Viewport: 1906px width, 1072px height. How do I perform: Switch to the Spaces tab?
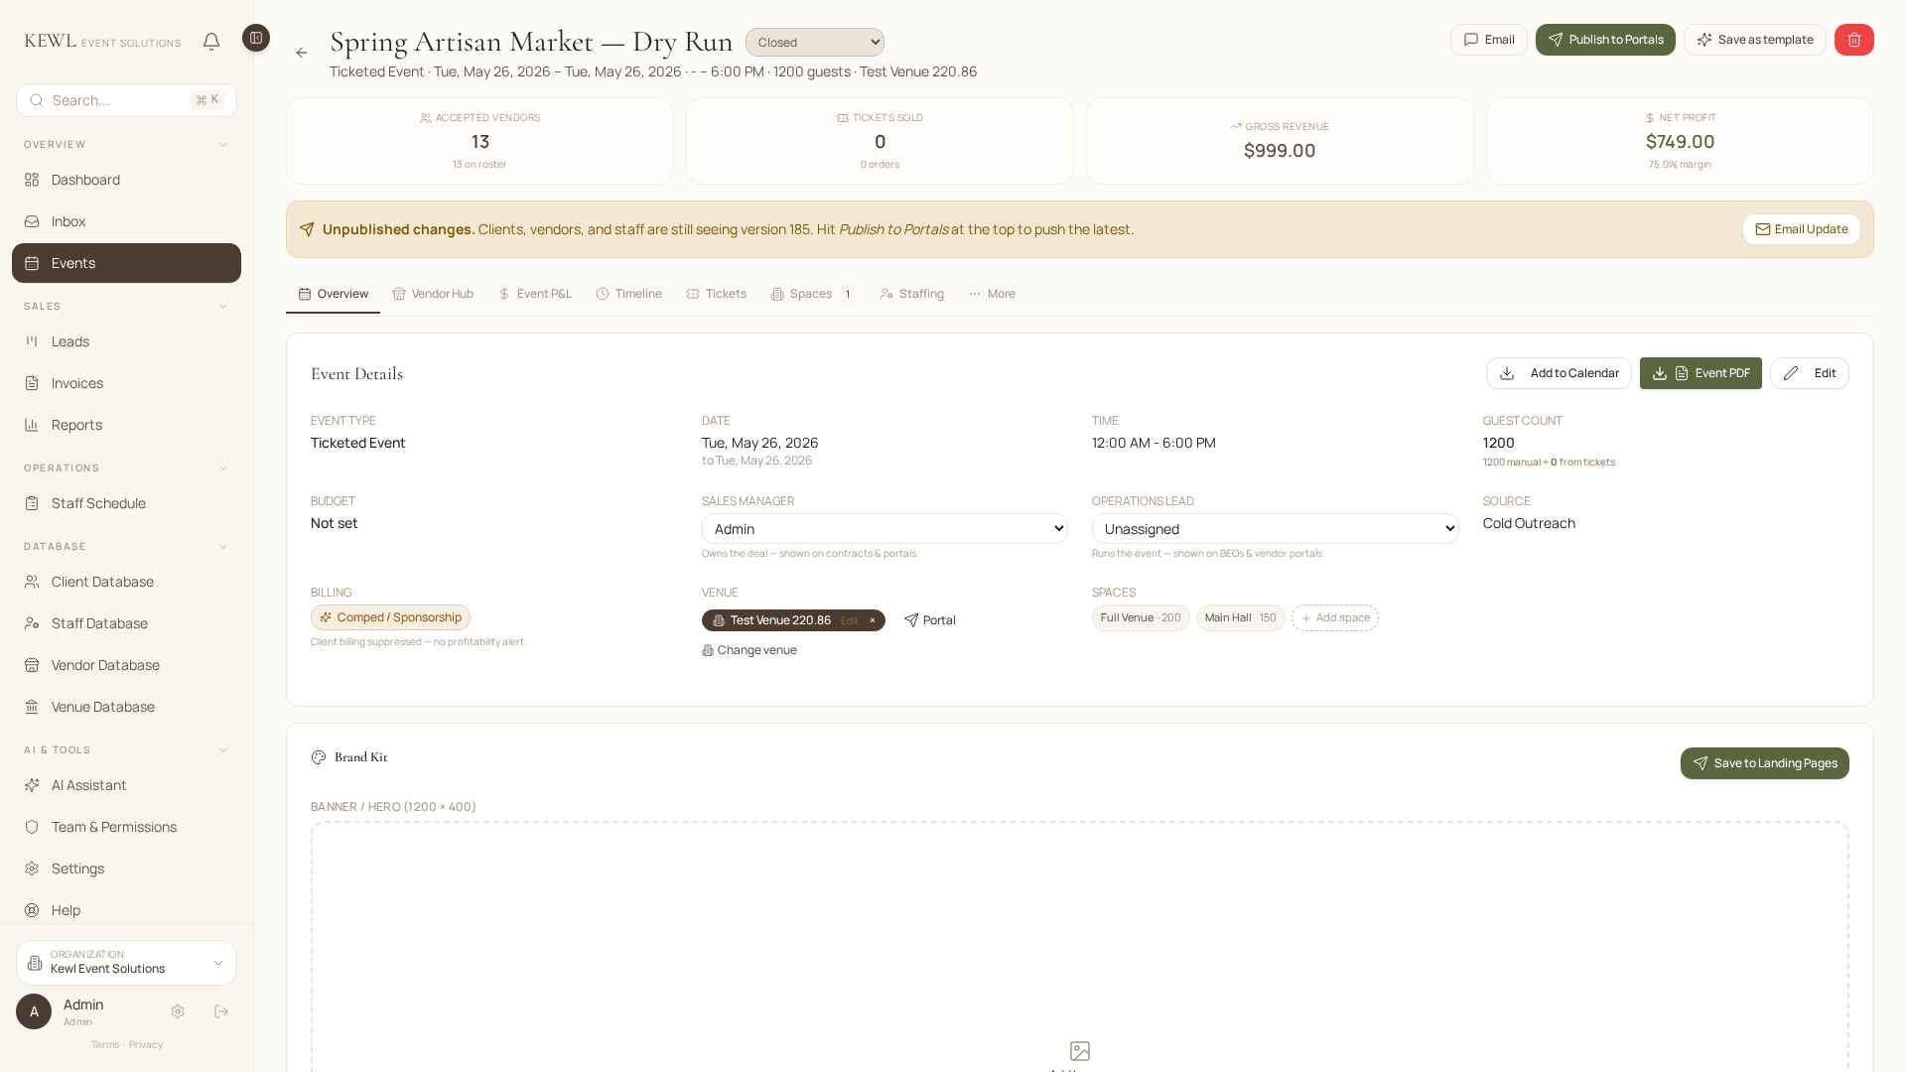[813, 294]
